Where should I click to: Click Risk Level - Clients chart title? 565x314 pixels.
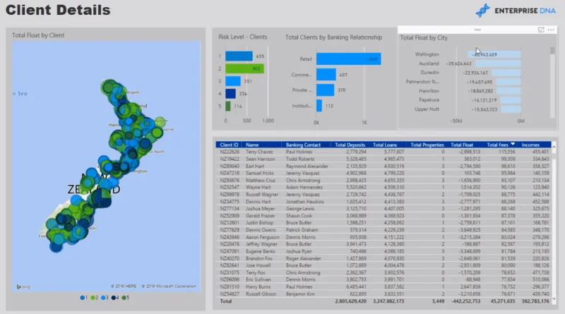click(x=242, y=37)
